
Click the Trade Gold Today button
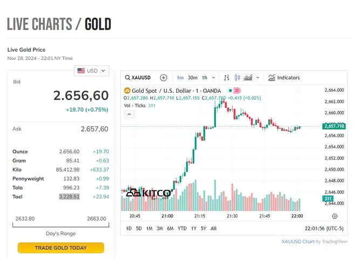pos(61,248)
